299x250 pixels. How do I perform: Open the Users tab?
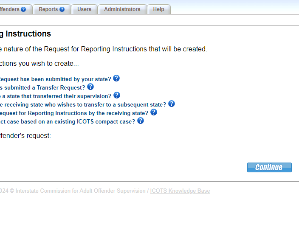(84, 9)
